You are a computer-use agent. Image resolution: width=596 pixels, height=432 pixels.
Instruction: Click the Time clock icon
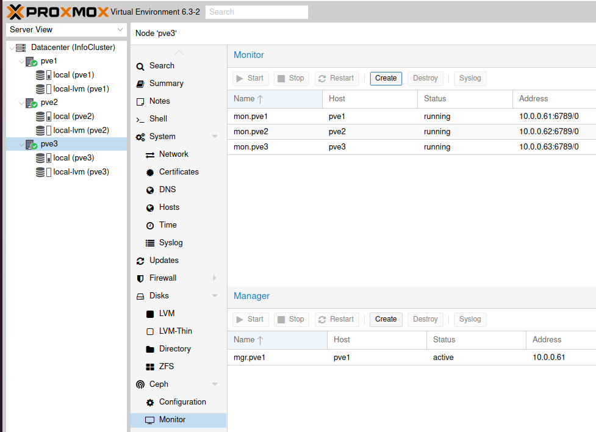[x=150, y=226]
